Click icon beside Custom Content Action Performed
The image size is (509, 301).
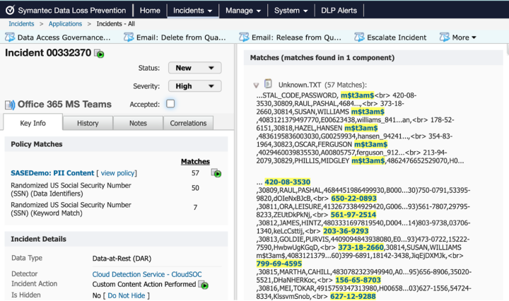click(x=204, y=285)
